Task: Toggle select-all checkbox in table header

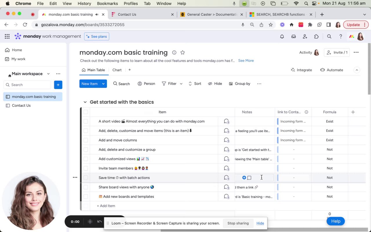Action: click(86, 112)
